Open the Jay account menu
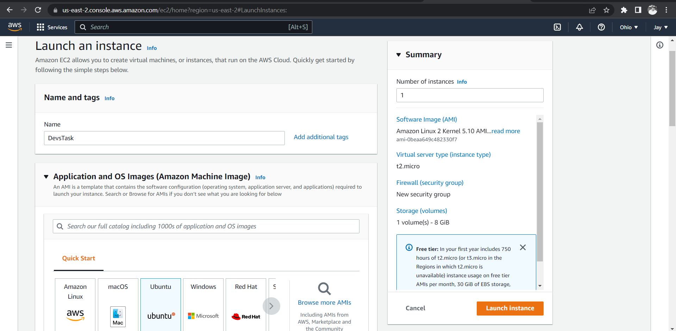This screenshot has height=331, width=676. 660,27
